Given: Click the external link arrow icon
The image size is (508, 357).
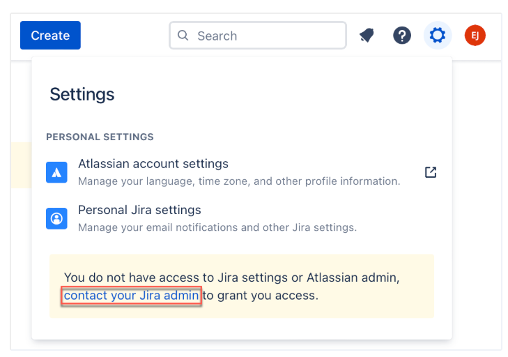Looking at the screenshot, I should (431, 172).
